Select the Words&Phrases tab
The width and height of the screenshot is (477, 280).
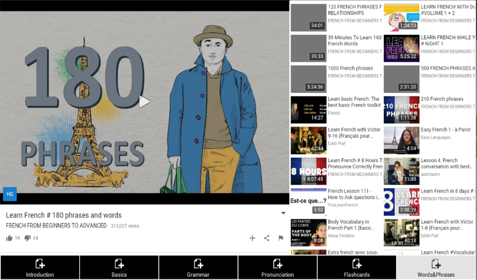tap(436, 268)
